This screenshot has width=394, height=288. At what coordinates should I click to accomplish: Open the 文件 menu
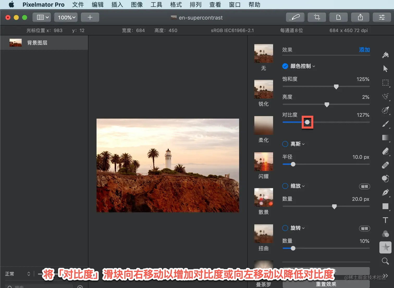pyautogui.click(x=78, y=4)
